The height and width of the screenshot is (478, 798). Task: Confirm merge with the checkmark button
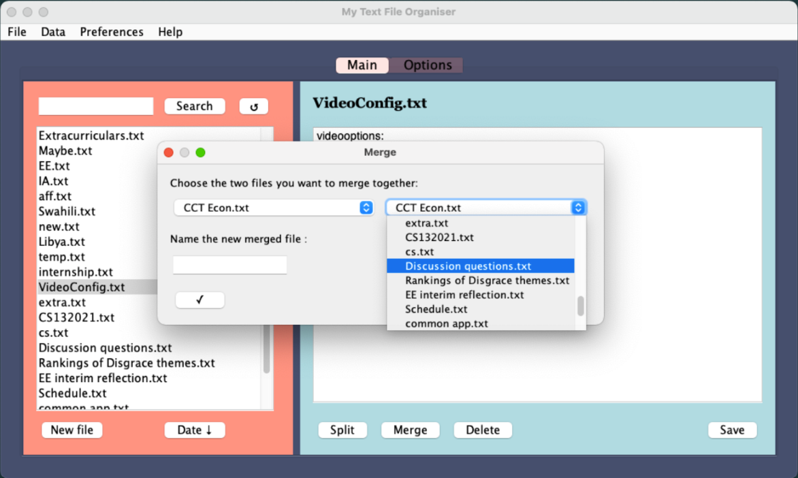[x=199, y=300]
